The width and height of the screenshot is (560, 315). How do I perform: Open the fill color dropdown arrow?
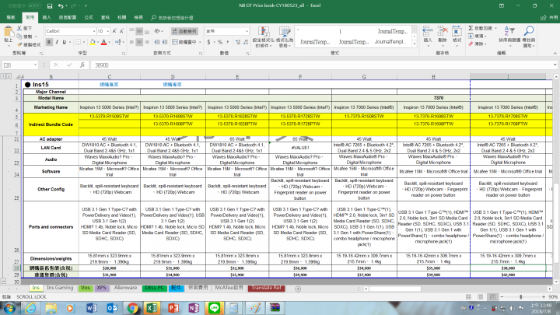[98, 42]
